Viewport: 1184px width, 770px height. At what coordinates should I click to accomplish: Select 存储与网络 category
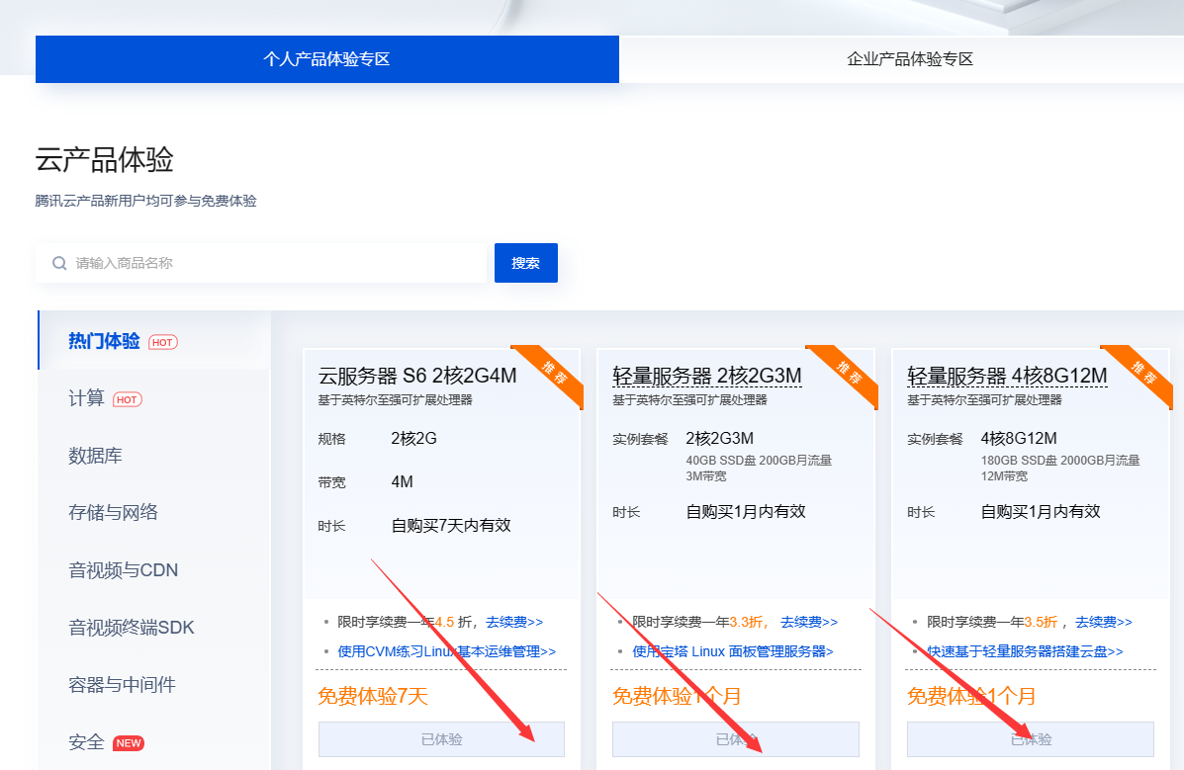click(113, 513)
